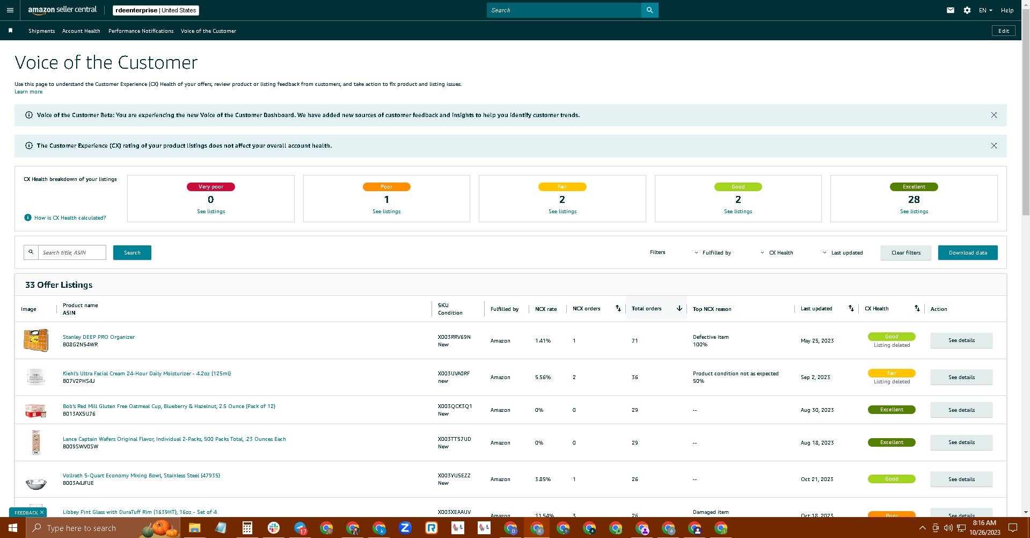Screen dimensions: 1030x538
Task: See listings under Good
Action: pos(738,212)
